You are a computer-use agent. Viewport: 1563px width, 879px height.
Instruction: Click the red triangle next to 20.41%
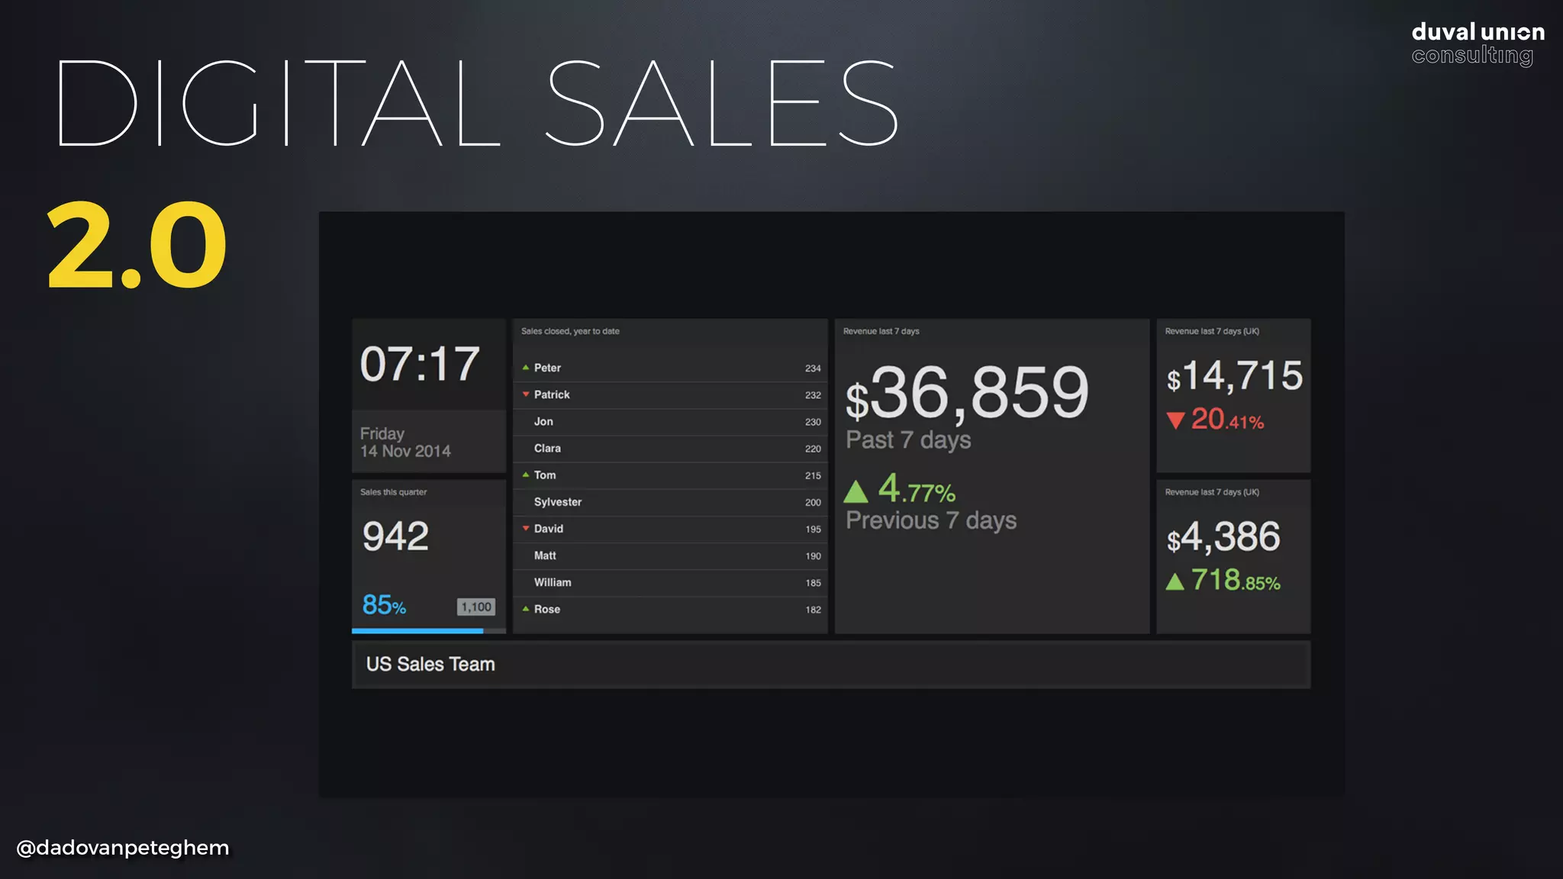[1175, 420]
